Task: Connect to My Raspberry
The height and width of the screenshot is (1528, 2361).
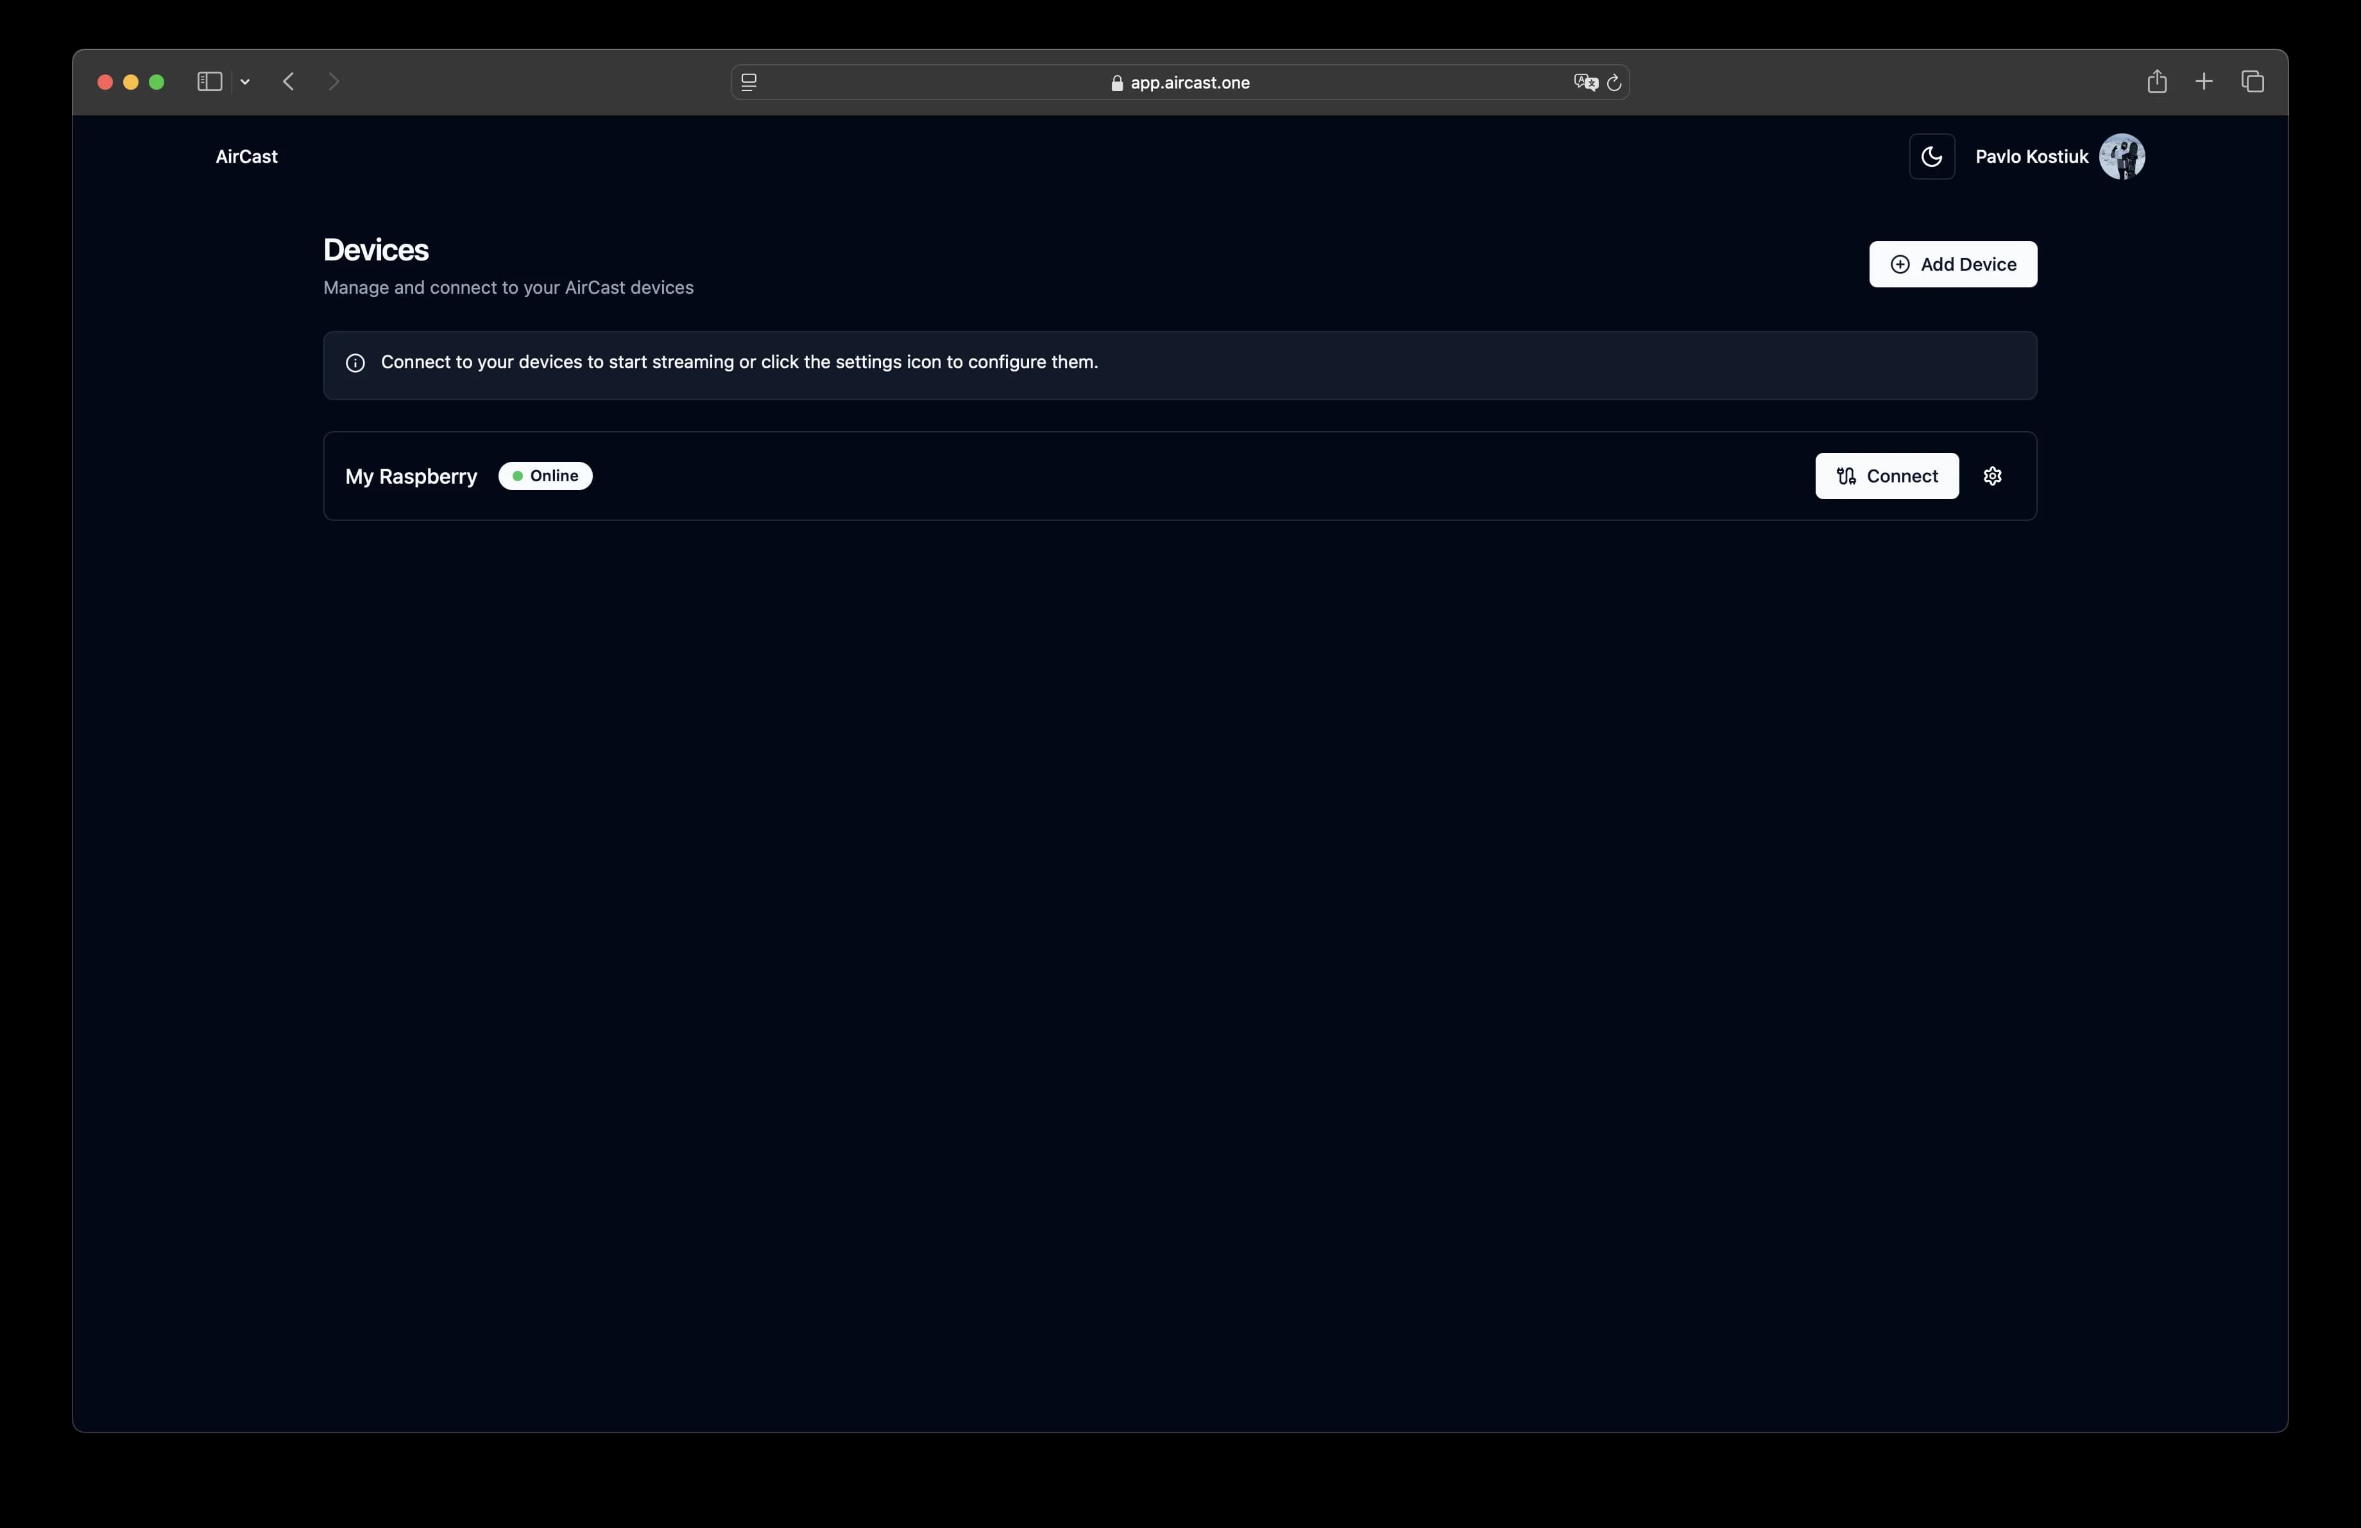Action: pyautogui.click(x=1886, y=476)
